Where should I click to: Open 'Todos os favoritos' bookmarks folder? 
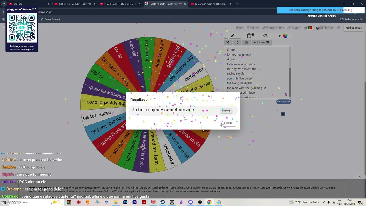coord(352,19)
